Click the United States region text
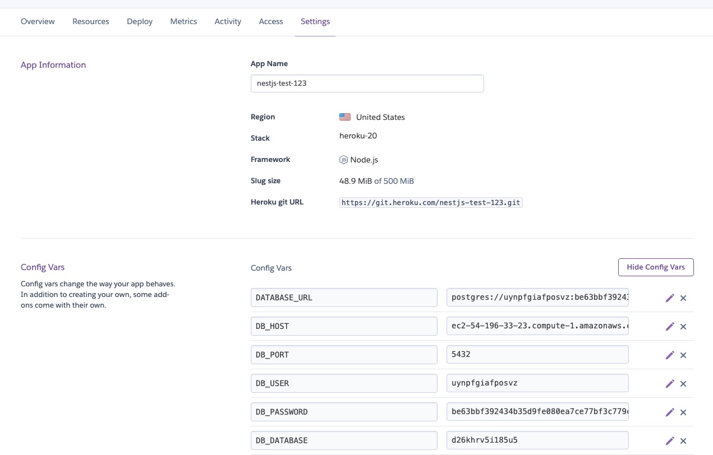The height and width of the screenshot is (455, 713). 380,117
